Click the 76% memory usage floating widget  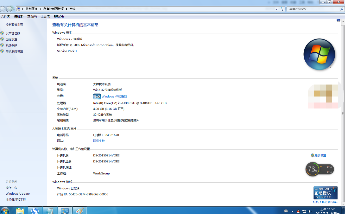pos(312,169)
